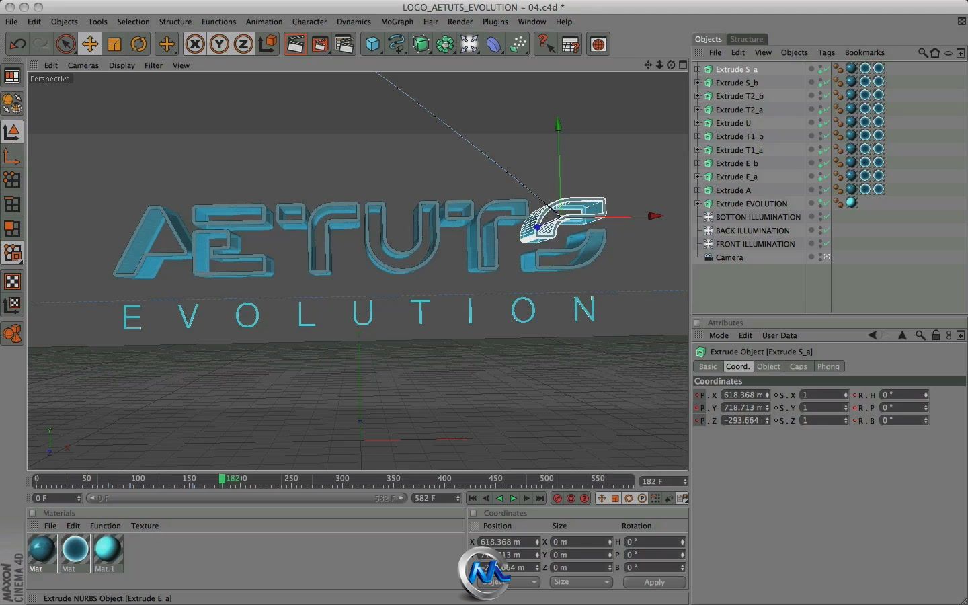This screenshot has width=968, height=605.
Task: Open the MoGraph menu
Action: 397,22
